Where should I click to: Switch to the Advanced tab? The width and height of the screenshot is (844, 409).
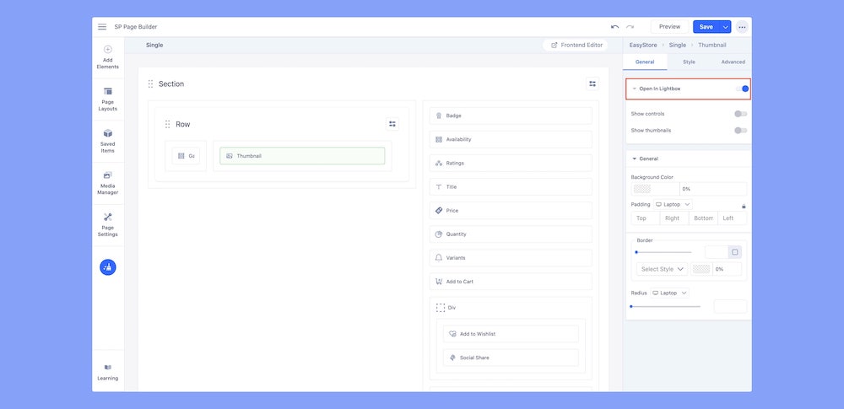(x=733, y=62)
